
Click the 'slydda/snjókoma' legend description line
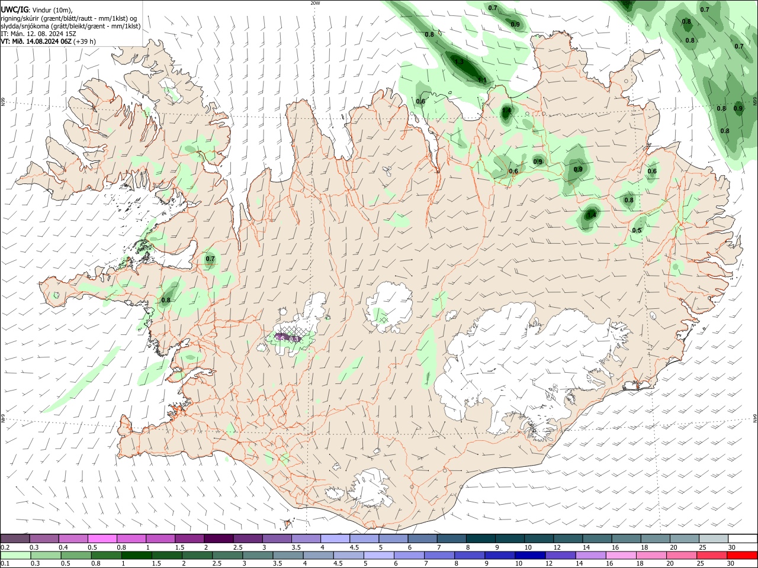70,26
